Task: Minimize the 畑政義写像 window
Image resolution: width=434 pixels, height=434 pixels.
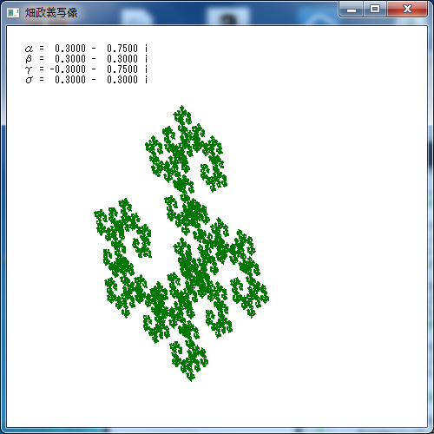Action: pyautogui.click(x=352, y=10)
